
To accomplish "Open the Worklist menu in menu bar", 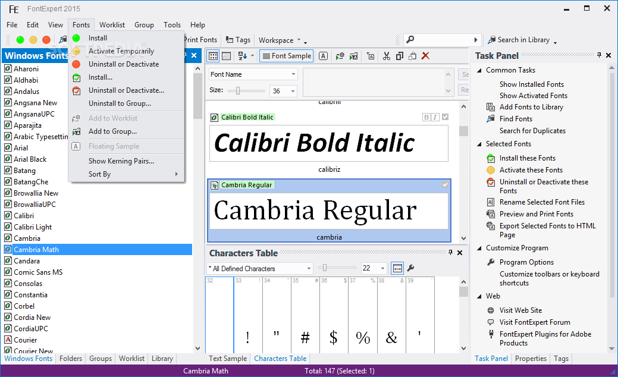I will [x=112, y=25].
